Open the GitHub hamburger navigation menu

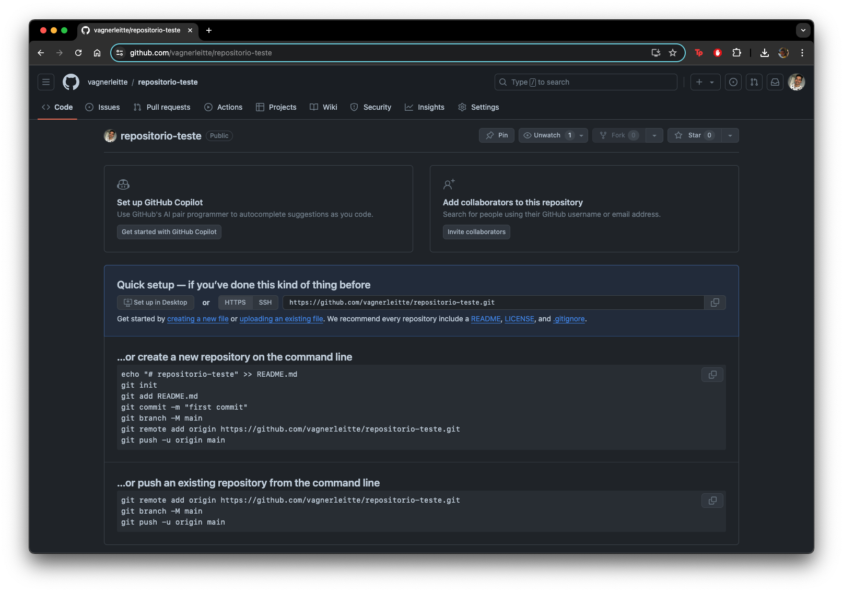46,82
